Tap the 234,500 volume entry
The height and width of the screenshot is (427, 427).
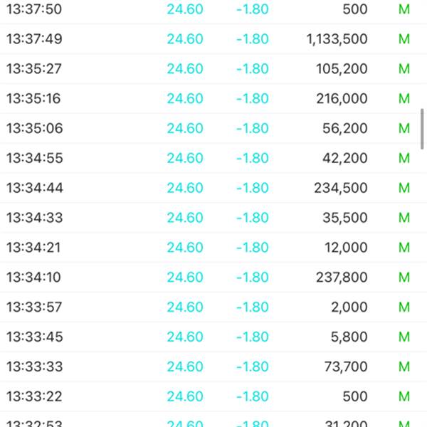tap(341, 188)
